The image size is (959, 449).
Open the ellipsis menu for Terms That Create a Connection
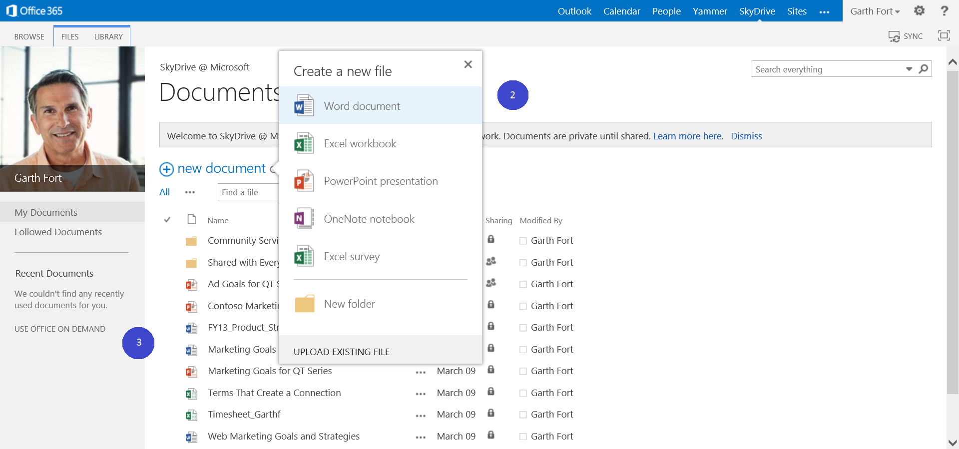click(421, 394)
